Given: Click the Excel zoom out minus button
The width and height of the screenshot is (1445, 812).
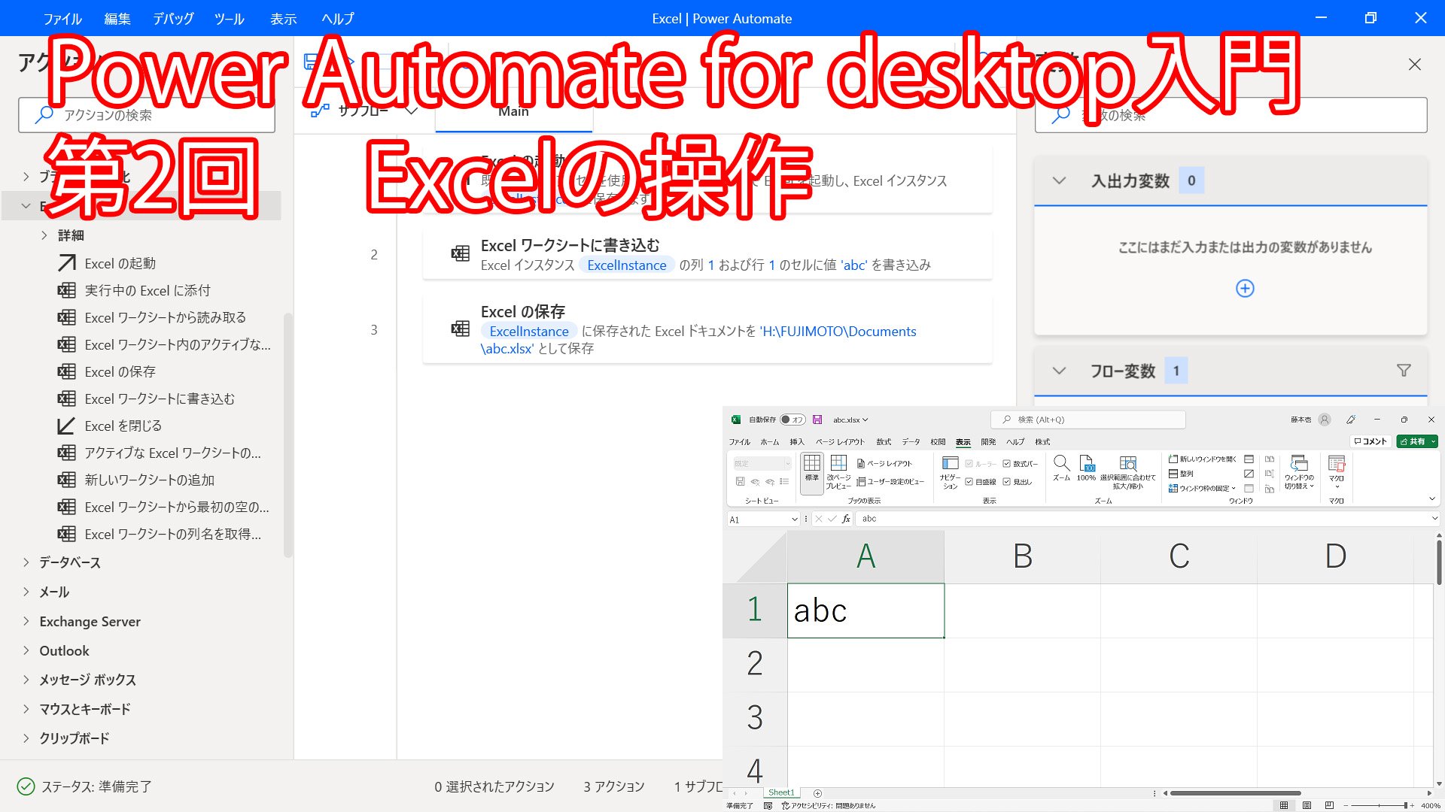Looking at the screenshot, I should click(x=1346, y=805).
